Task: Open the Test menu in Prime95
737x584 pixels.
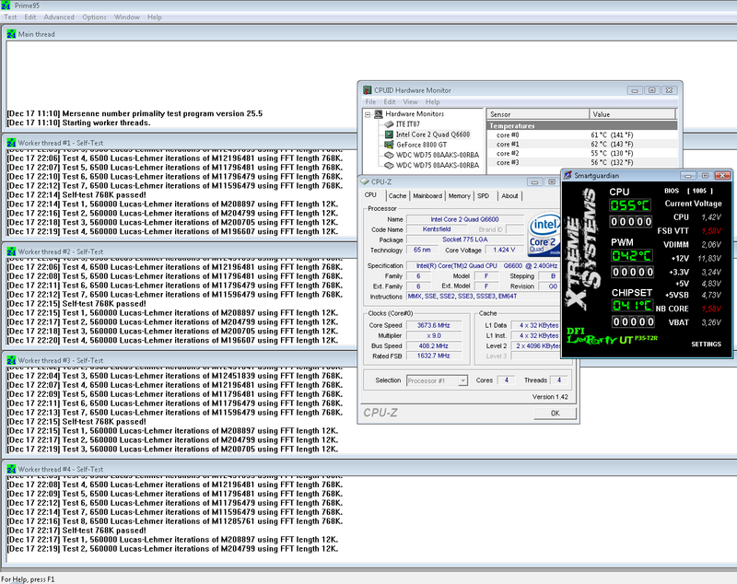Action: pyautogui.click(x=10, y=17)
